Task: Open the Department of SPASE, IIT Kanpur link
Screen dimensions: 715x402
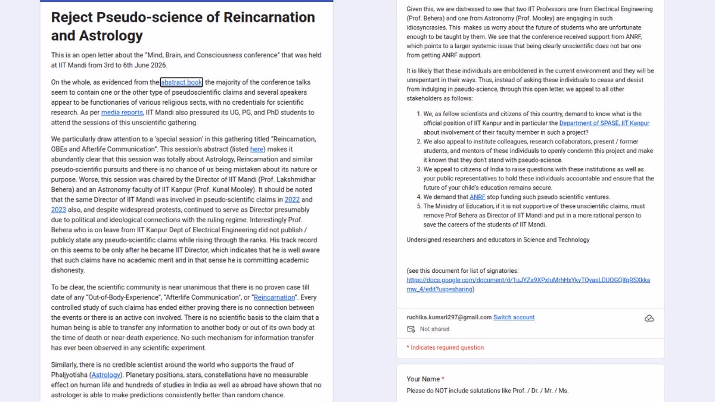Action: point(604,123)
